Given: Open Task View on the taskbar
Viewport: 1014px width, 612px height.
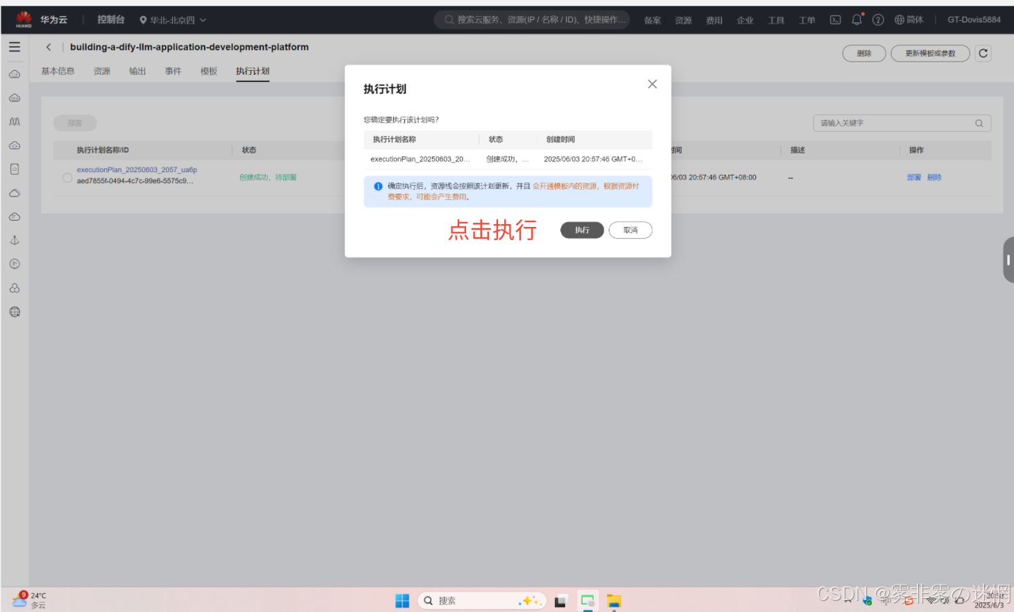Looking at the screenshot, I should 560,601.
